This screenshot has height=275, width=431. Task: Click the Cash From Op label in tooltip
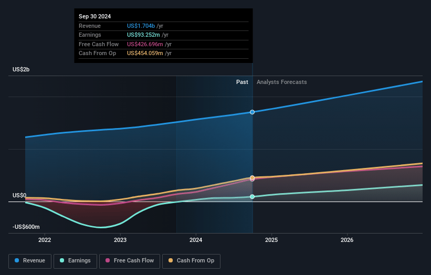pos(97,54)
